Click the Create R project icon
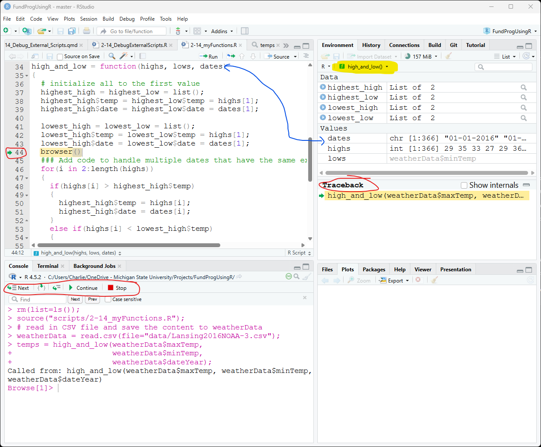This screenshot has height=447, width=541. coord(26,31)
